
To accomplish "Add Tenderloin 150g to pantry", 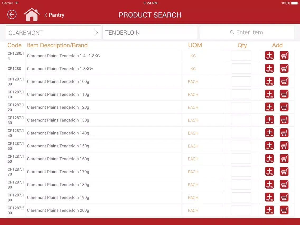I will point(269,146).
